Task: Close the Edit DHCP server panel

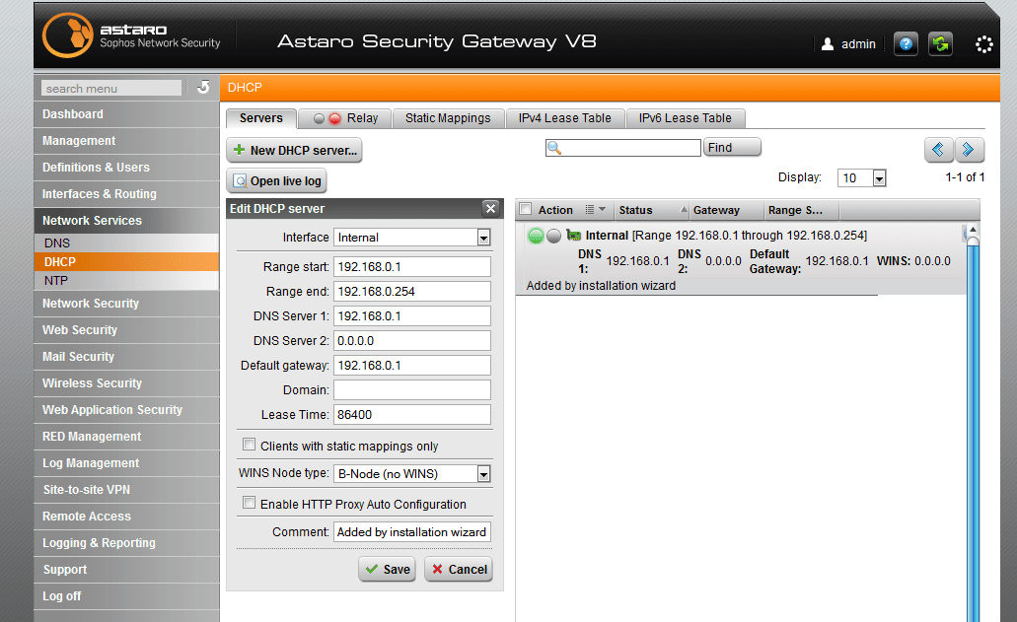Action: (490, 208)
